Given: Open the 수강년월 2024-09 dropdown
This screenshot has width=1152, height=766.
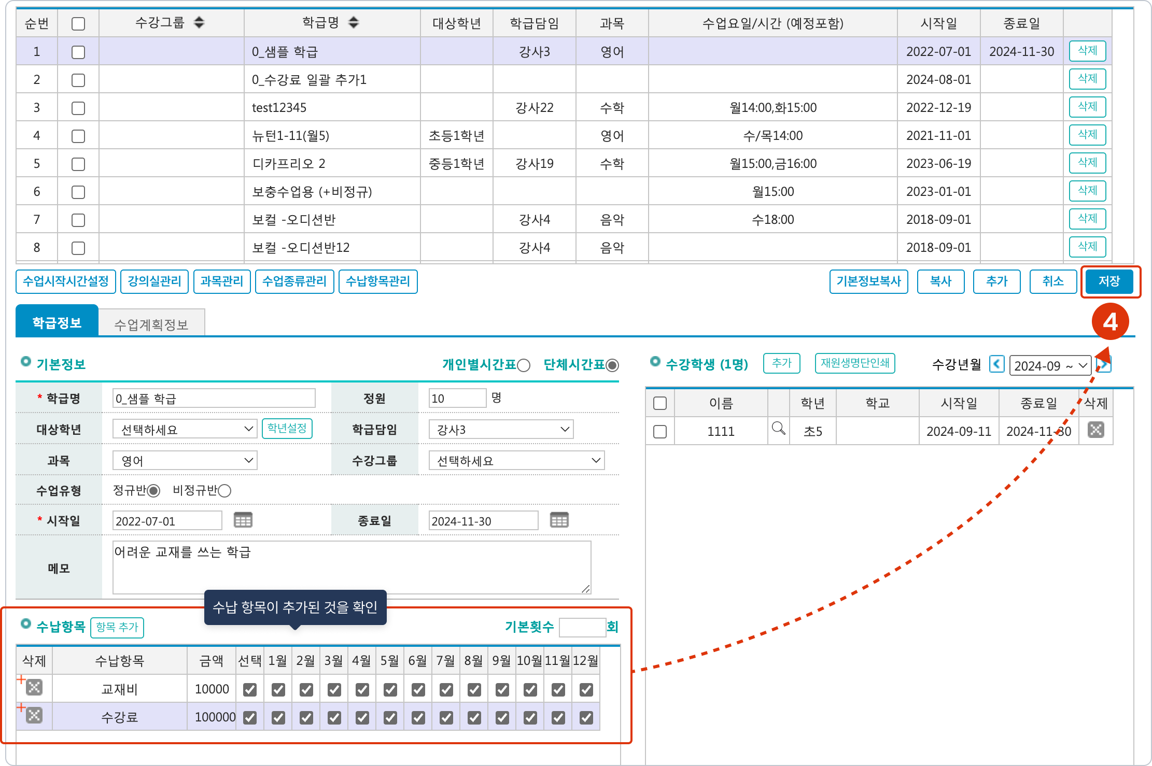Looking at the screenshot, I should click(1050, 365).
